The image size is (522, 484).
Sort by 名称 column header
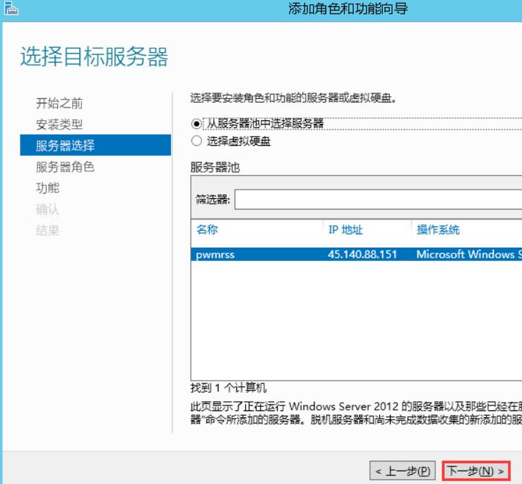207,229
